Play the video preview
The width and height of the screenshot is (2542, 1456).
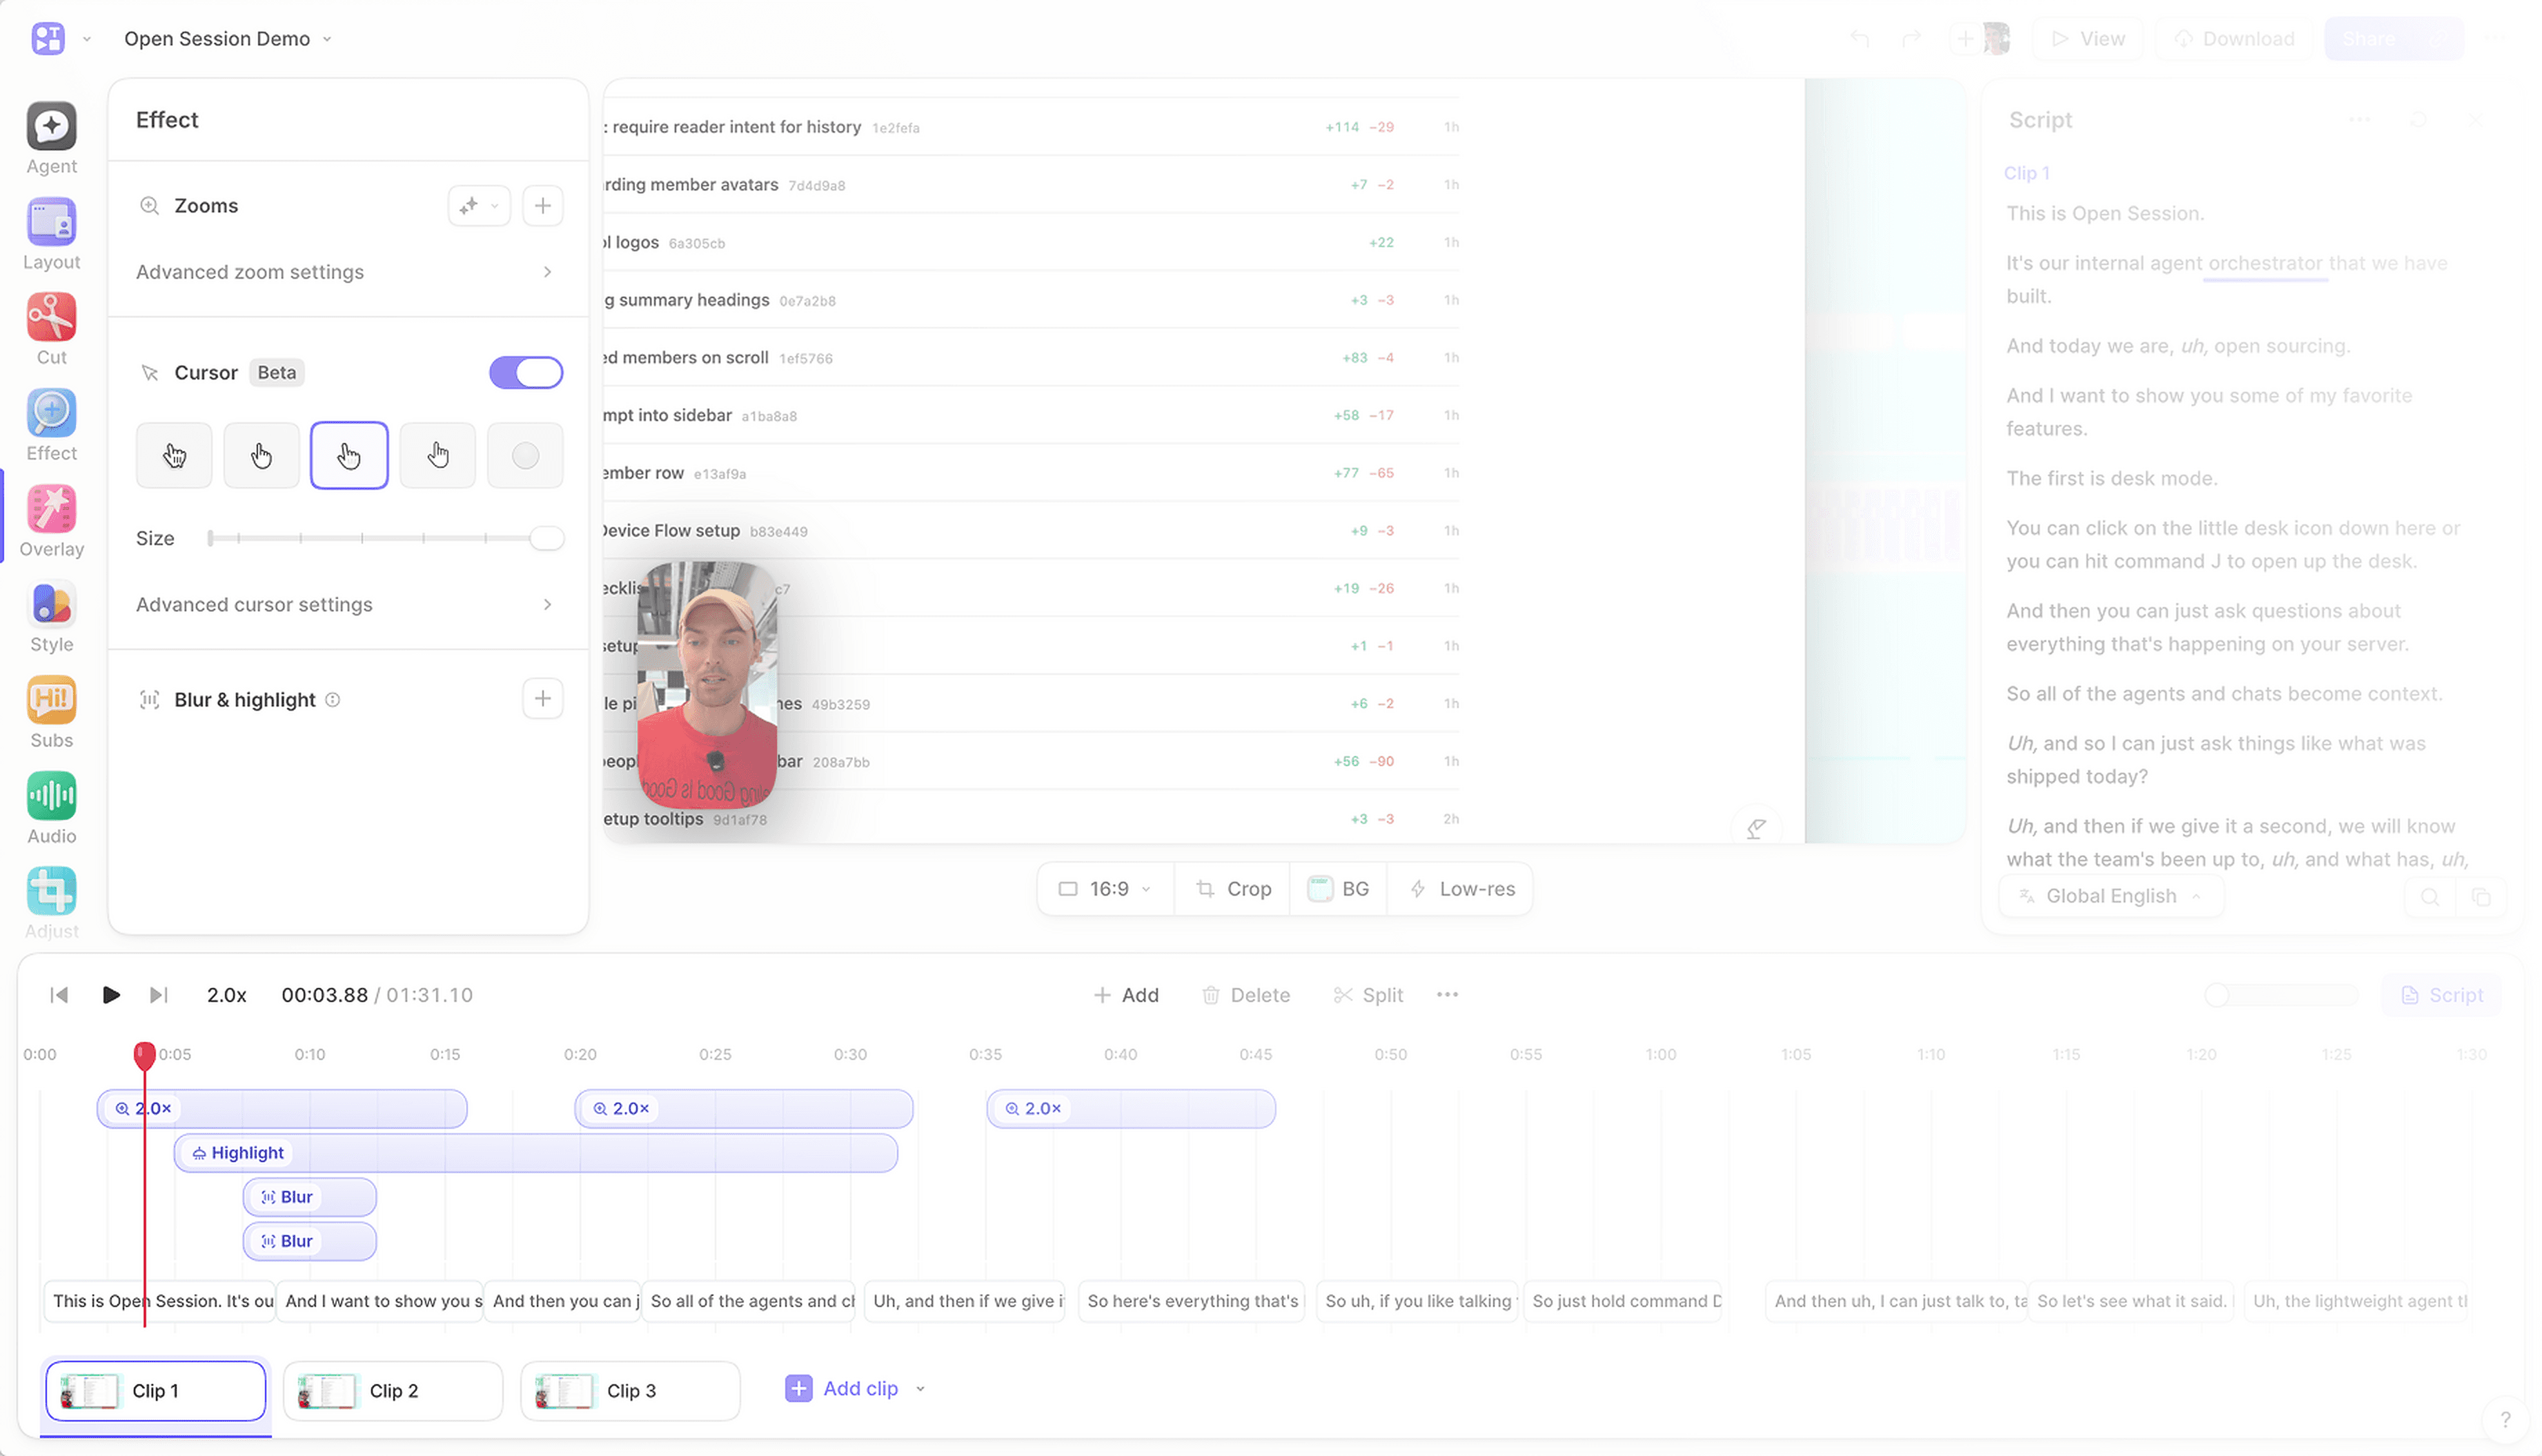(x=111, y=996)
